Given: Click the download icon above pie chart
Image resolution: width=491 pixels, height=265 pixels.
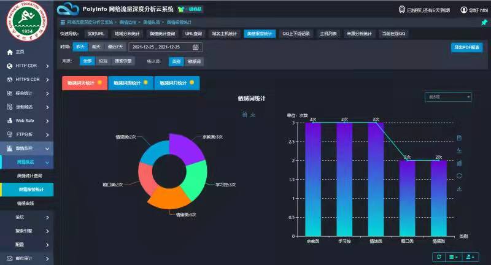Looking at the screenshot, I should (253, 114).
